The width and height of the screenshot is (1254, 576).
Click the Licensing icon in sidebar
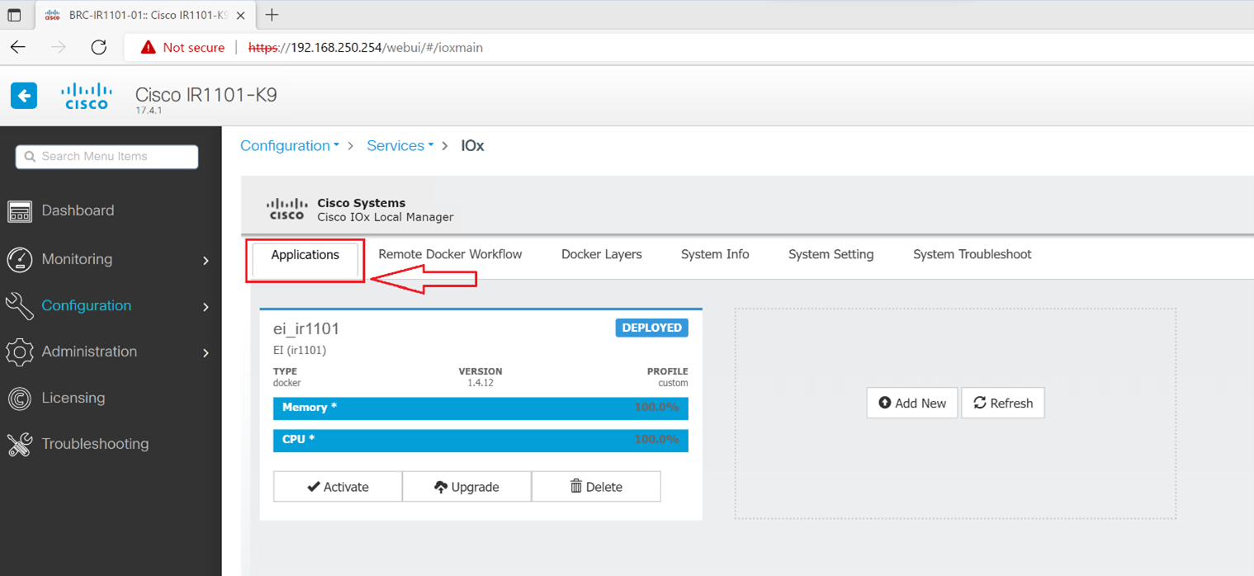coord(20,398)
